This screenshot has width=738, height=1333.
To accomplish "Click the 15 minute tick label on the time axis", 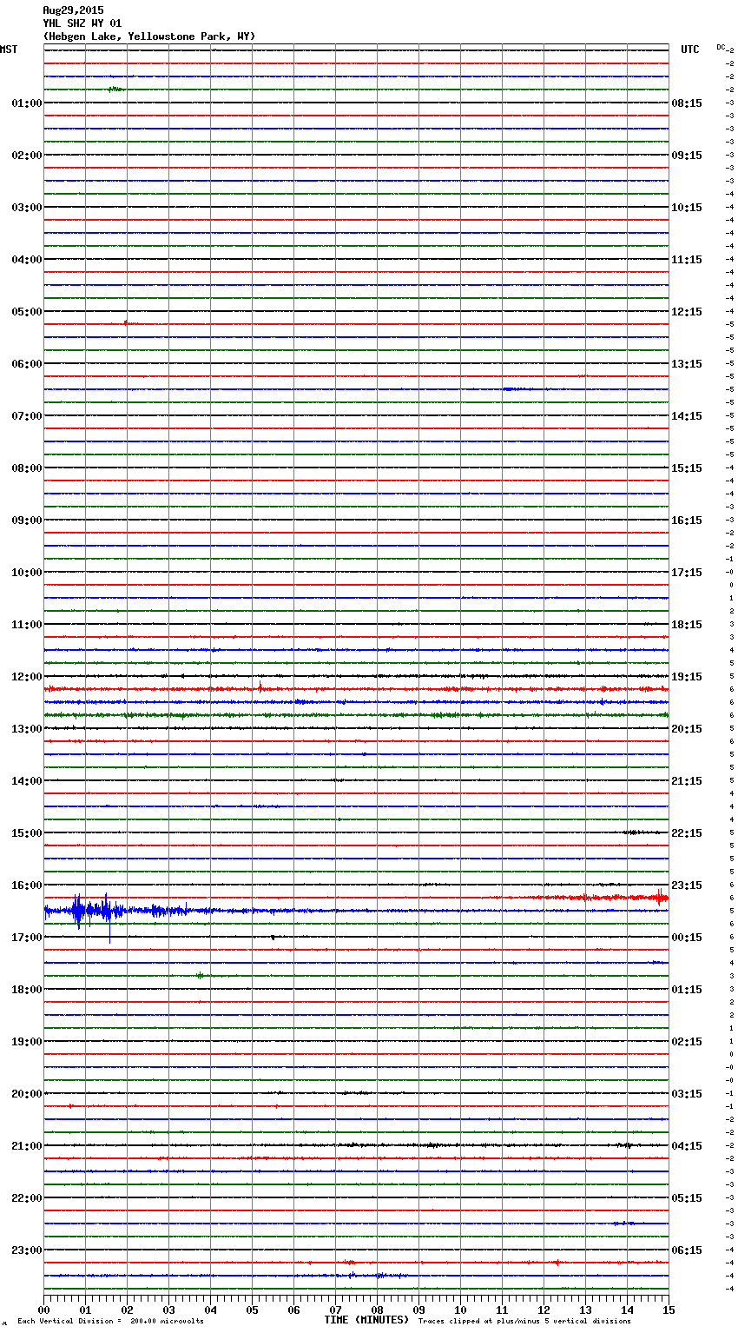I will (x=669, y=1310).
